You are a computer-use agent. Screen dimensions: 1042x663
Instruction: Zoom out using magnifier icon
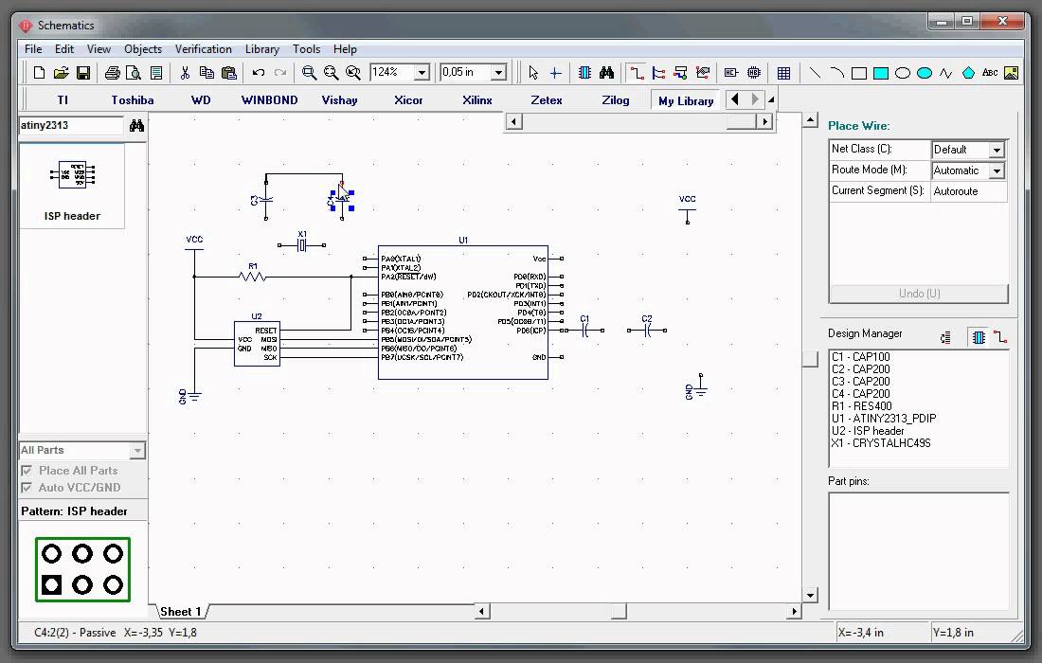(x=331, y=72)
